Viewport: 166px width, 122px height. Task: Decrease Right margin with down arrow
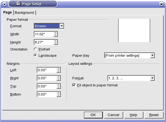coord(59,79)
